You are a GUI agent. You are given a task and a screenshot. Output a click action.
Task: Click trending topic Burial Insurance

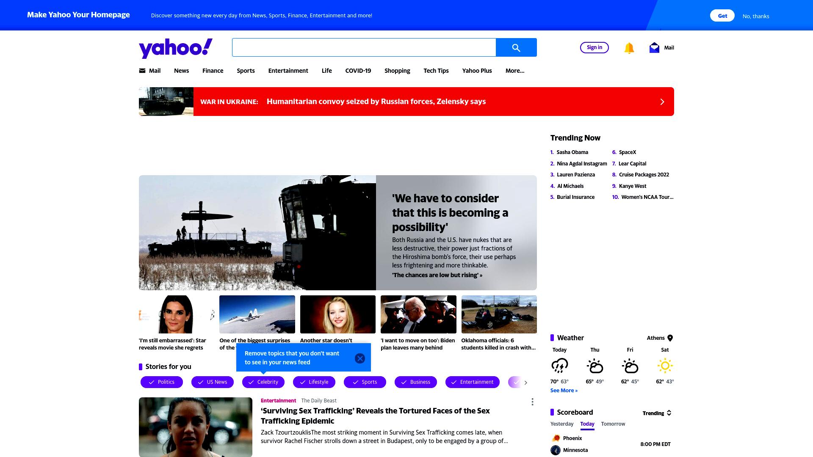575,197
